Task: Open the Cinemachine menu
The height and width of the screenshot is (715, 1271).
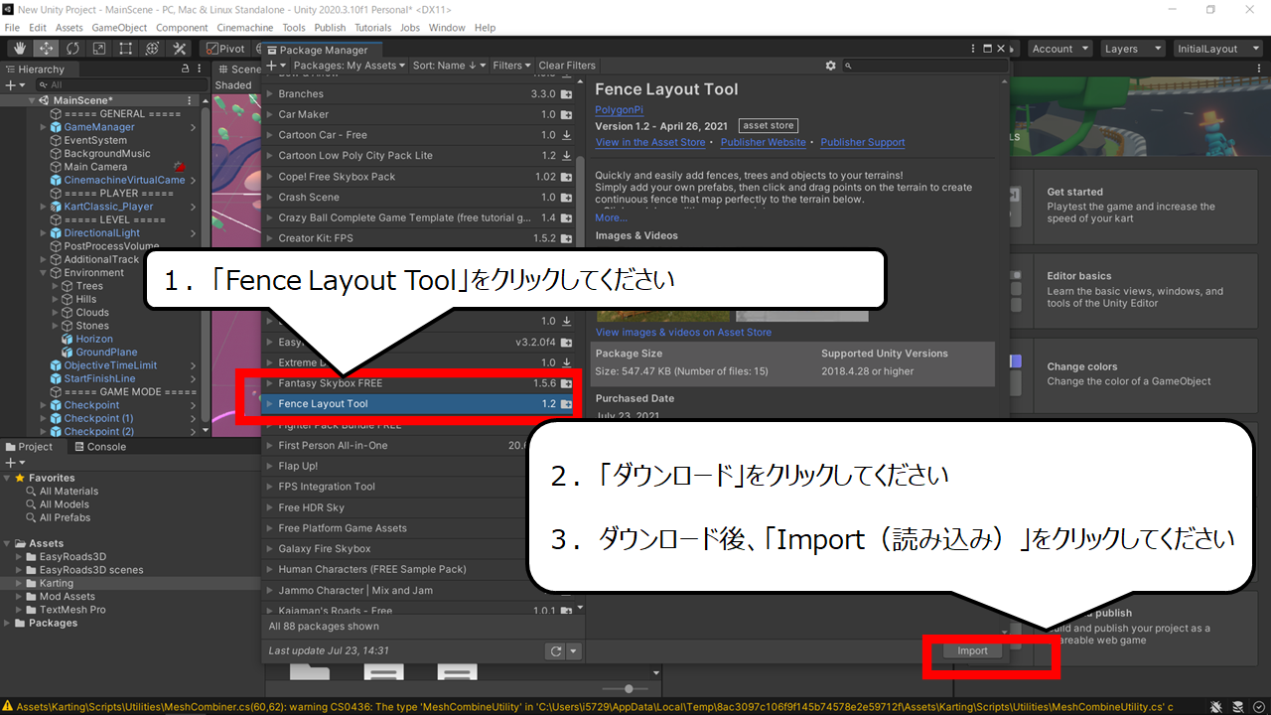Action: pyautogui.click(x=245, y=28)
